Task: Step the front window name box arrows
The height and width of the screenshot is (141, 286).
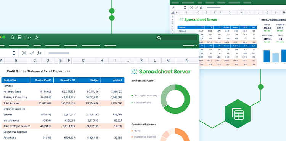Action: (x=14, y=53)
